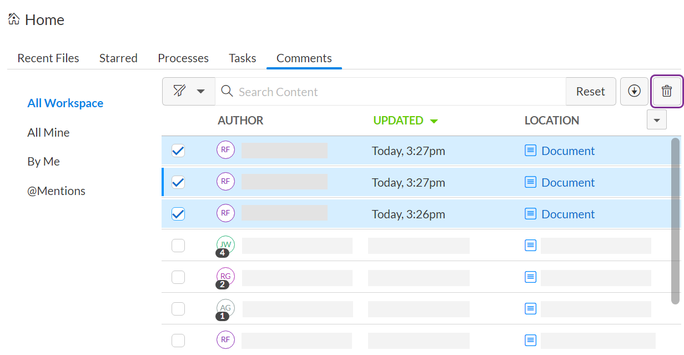Click the RG author avatar
Viewport: 684px width, 355px height.
(225, 277)
